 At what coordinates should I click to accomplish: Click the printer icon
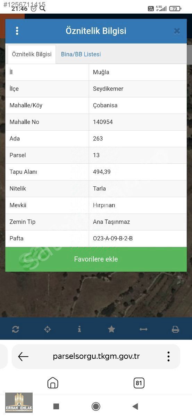175,329
